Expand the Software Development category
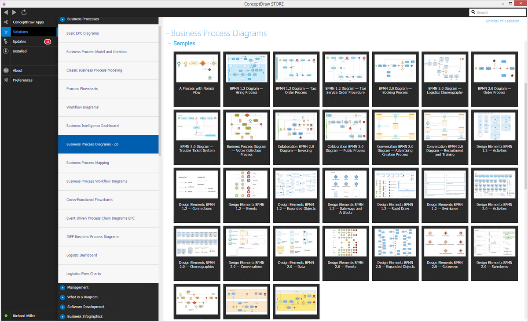The width and height of the screenshot is (528, 322). tap(62, 307)
